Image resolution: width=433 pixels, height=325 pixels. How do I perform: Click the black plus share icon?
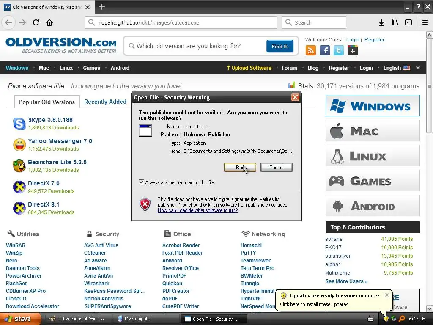click(353, 51)
